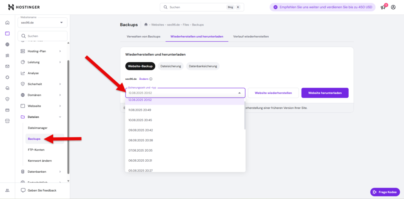Select backup 08.08.2025 20:38
Viewport: 404px width, 199px height.
pyautogui.click(x=184, y=140)
